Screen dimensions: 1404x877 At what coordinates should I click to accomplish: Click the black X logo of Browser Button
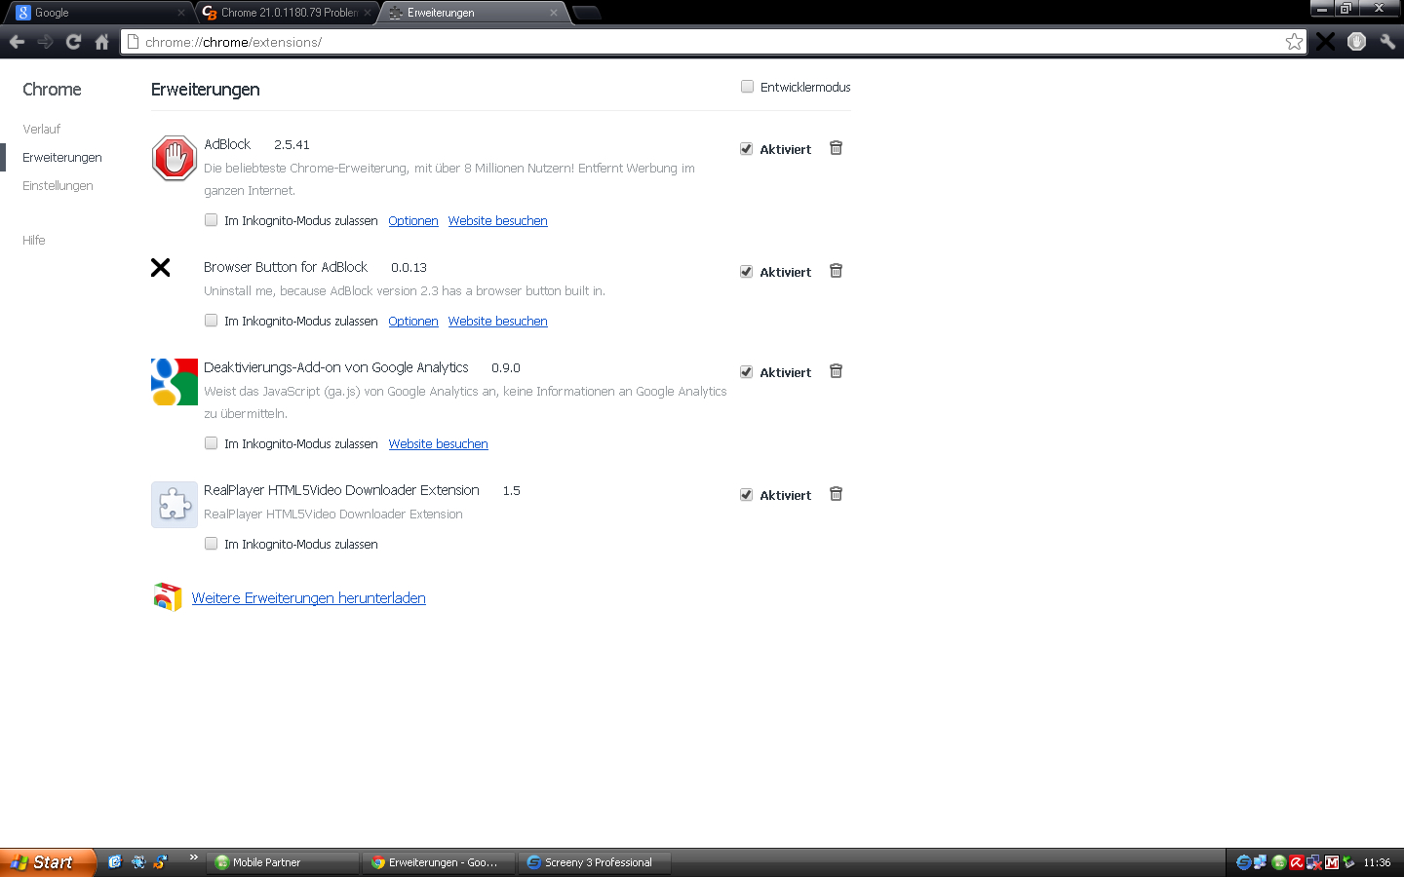tap(161, 267)
